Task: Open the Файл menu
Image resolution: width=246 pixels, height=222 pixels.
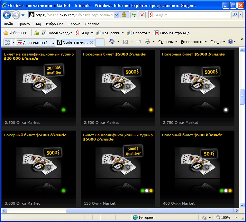Action: pyautogui.click(x=8, y=24)
